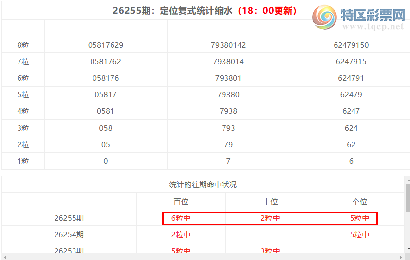This screenshot has width=410, height=260.
Task: Click the horizontal scrollbar left arrow
Action: 5,257
